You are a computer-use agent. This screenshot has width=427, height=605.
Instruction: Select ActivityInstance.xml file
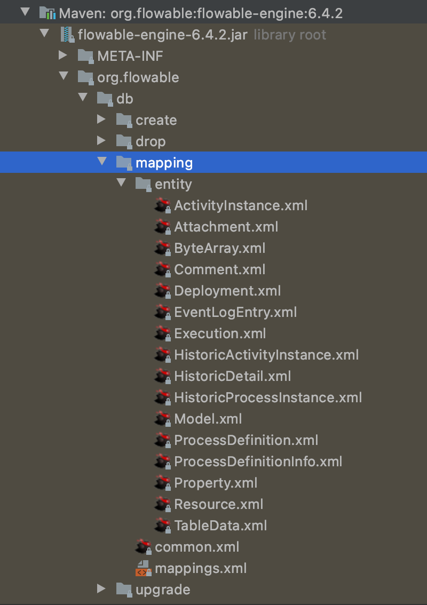coord(241,205)
